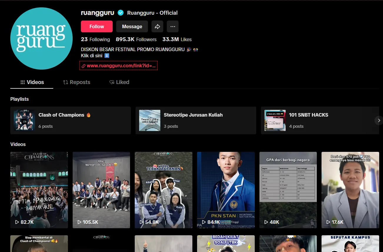Play the video with 17.6K views
Image resolution: width=383 pixels, height=252 pixels.
[x=350, y=190]
